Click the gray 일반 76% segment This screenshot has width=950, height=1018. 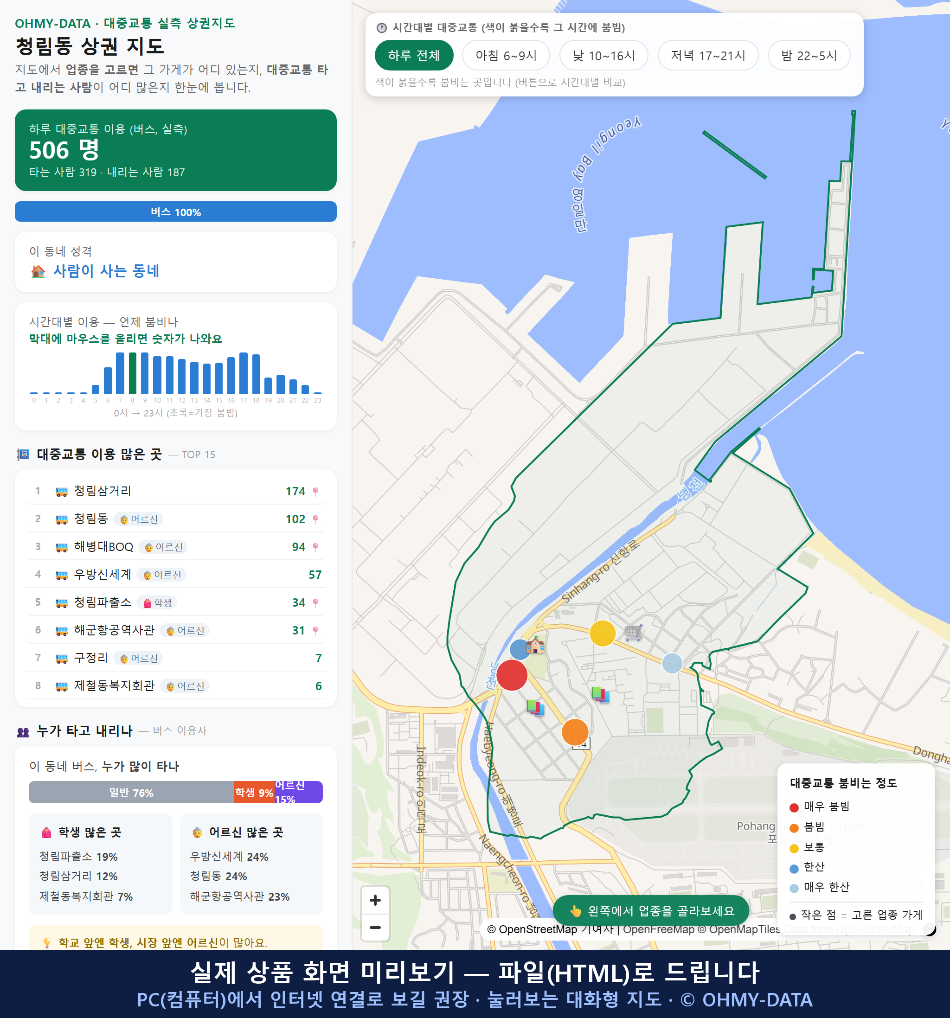[131, 792]
